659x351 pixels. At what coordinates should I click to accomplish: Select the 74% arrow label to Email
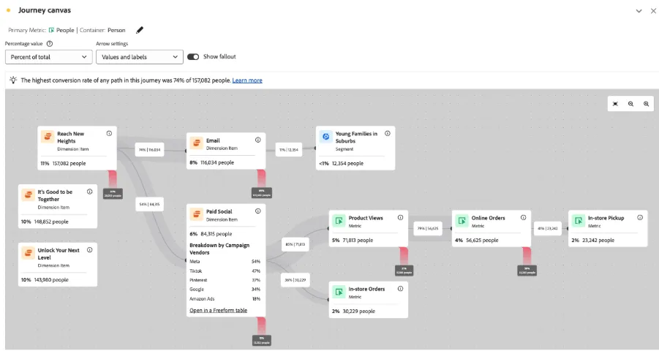[150, 150]
